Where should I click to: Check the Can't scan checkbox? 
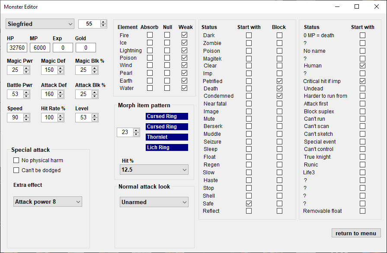pyautogui.click(x=362, y=126)
